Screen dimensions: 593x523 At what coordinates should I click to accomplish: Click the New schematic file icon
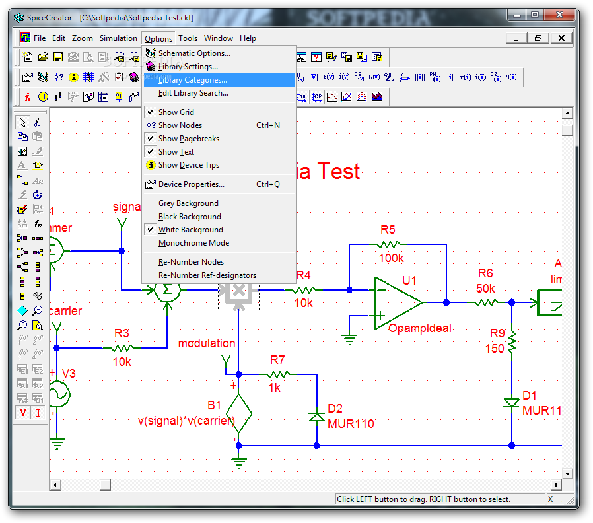(x=27, y=57)
